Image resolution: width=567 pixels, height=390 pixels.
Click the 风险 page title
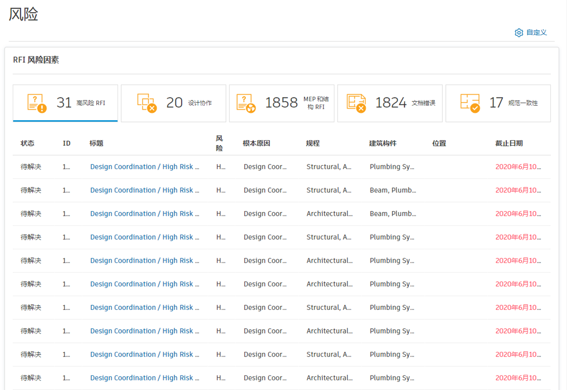(x=24, y=14)
